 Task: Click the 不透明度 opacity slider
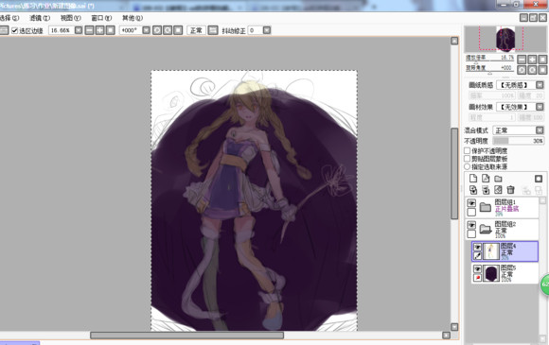[x=518, y=141]
